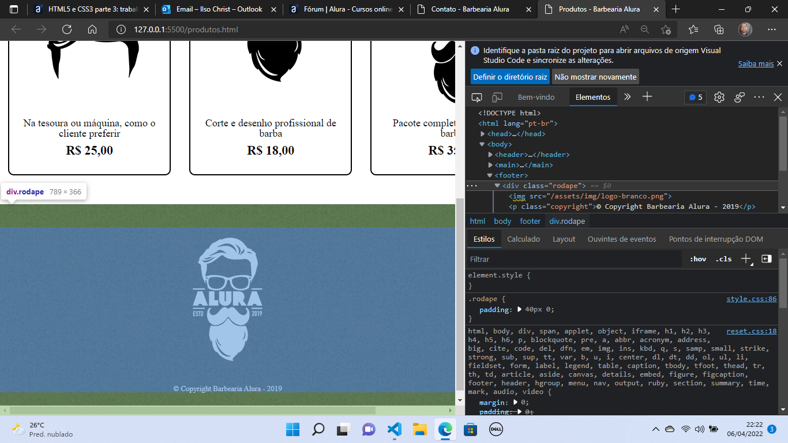
Task: Open the DevTools feedback icon
Action: pos(740,97)
